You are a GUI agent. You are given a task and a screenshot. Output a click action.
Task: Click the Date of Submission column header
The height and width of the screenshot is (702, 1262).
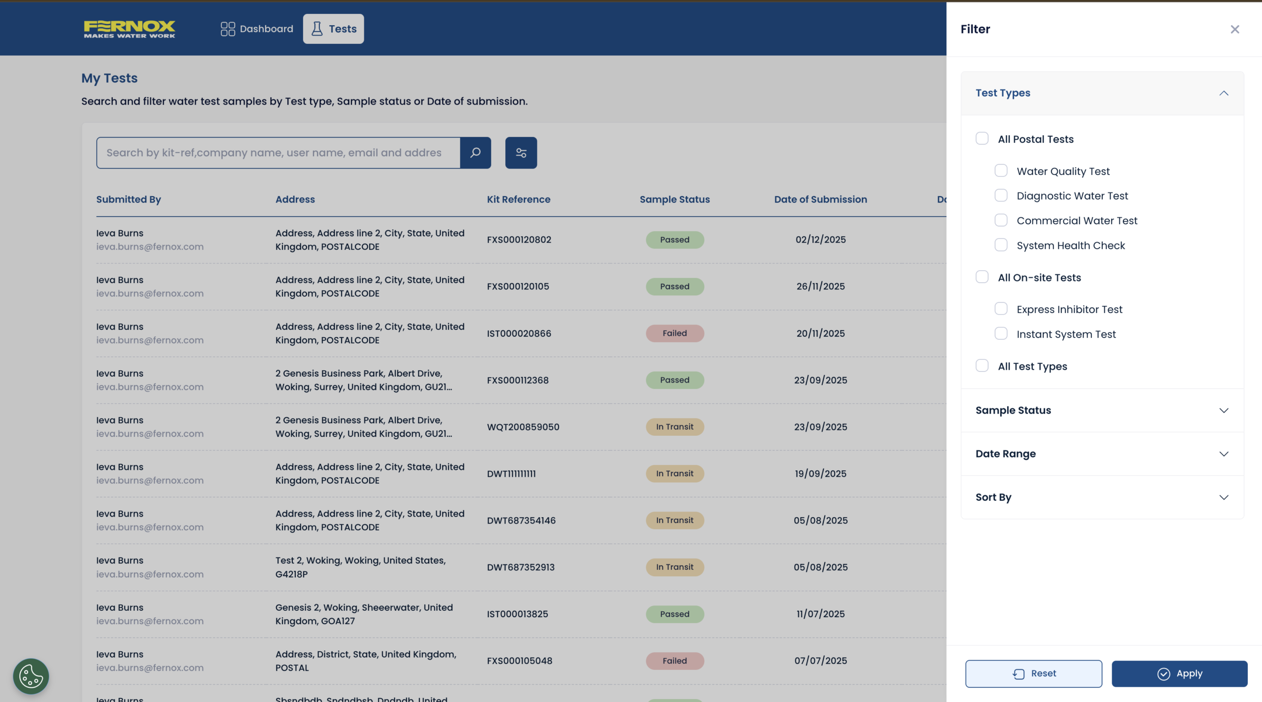(x=820, y=200)
